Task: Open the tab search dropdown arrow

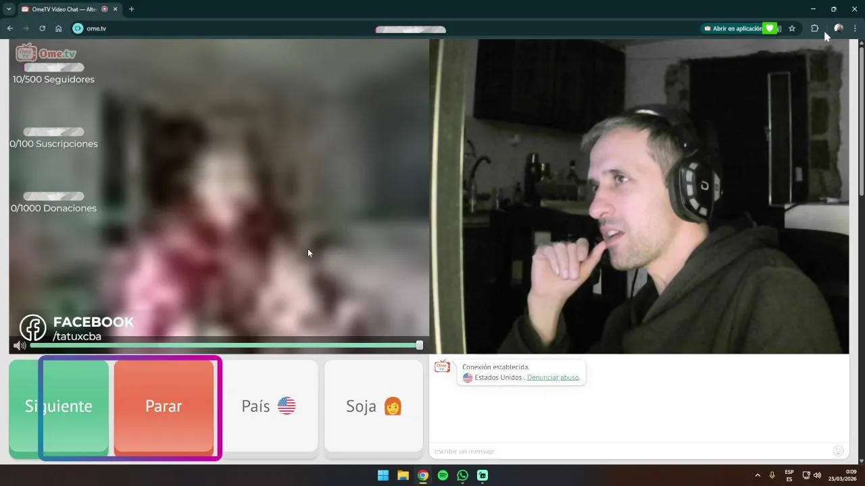Action: pyautogui.click(x=9, y=9)
